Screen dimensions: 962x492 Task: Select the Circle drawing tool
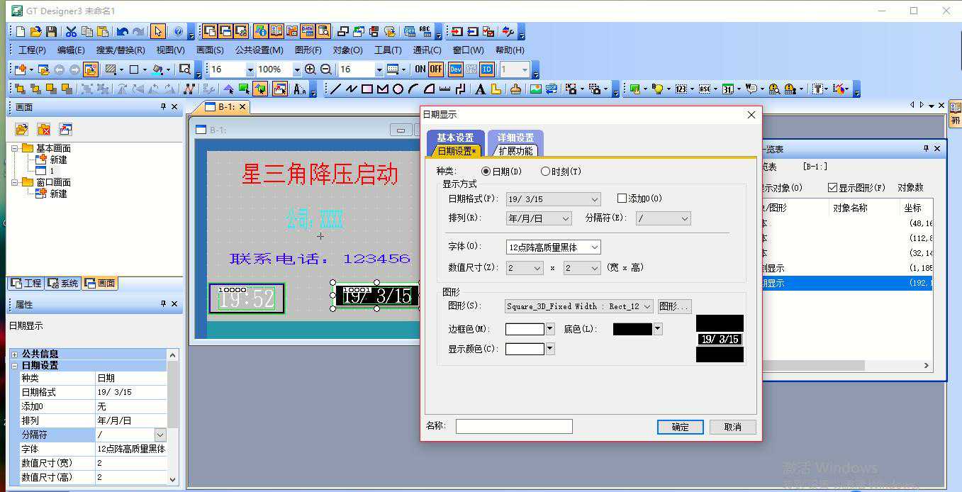398,89
